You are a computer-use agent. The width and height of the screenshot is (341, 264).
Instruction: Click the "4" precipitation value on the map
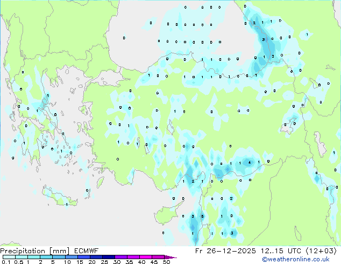[250, 163]
